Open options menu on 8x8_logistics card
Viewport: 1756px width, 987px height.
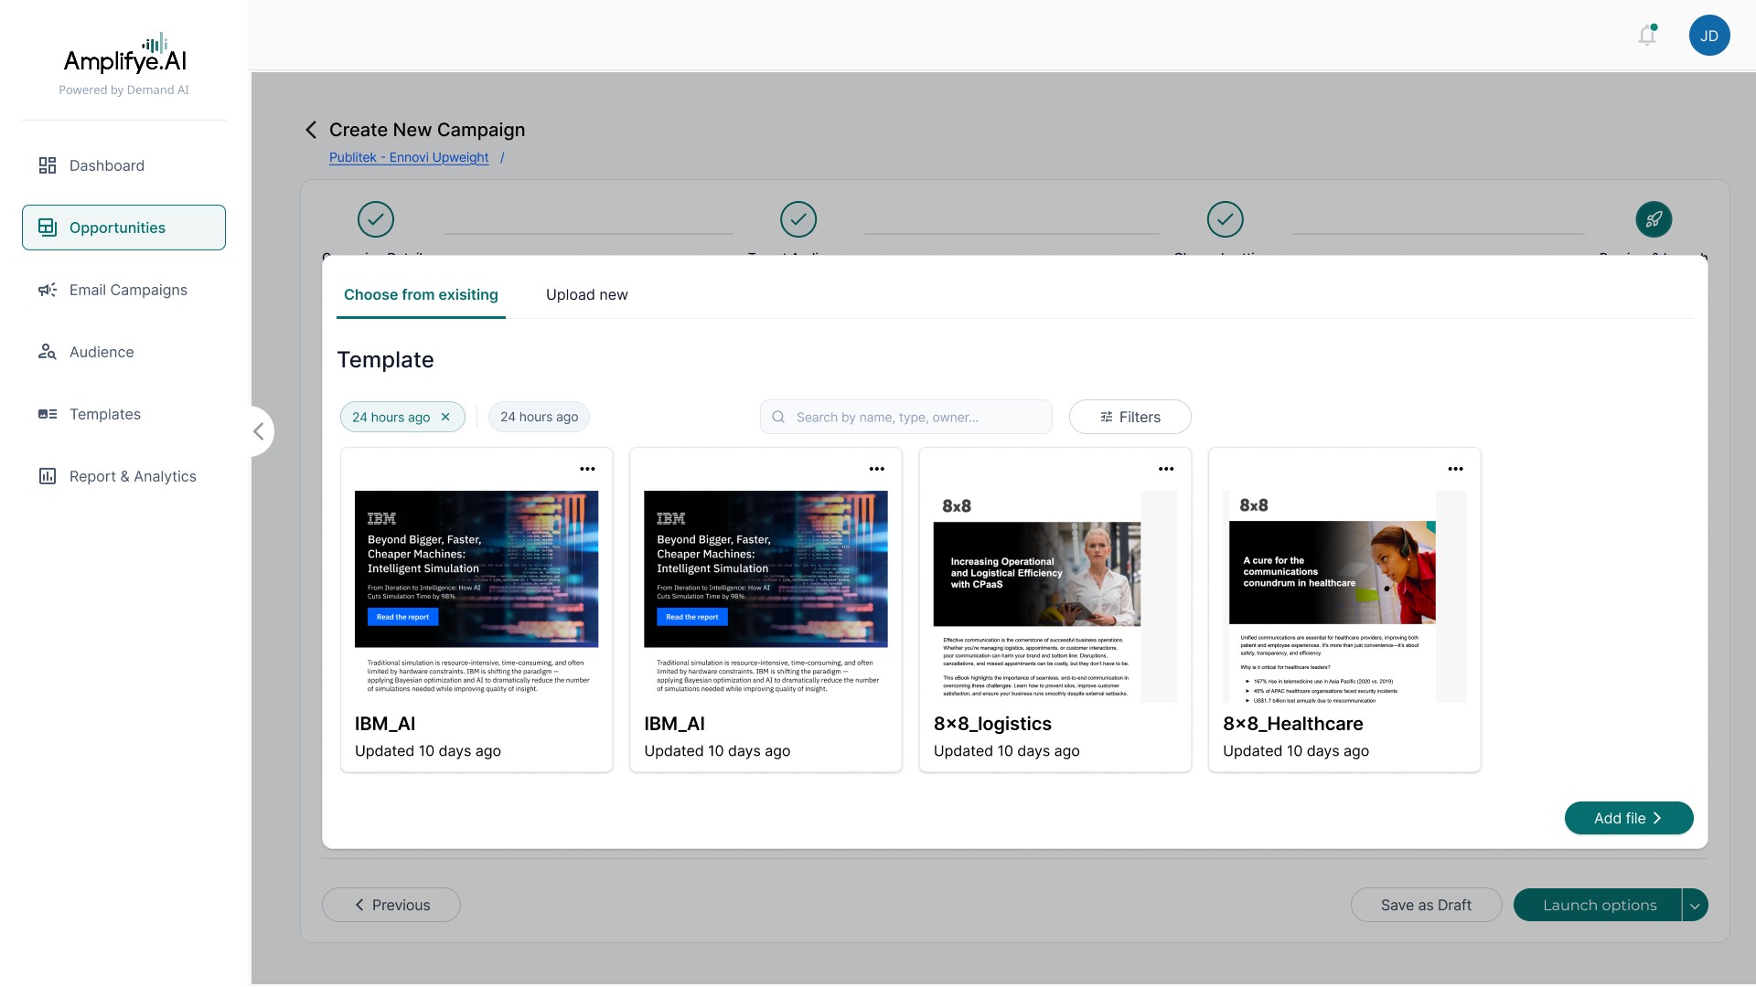[x=1165, y=469]
